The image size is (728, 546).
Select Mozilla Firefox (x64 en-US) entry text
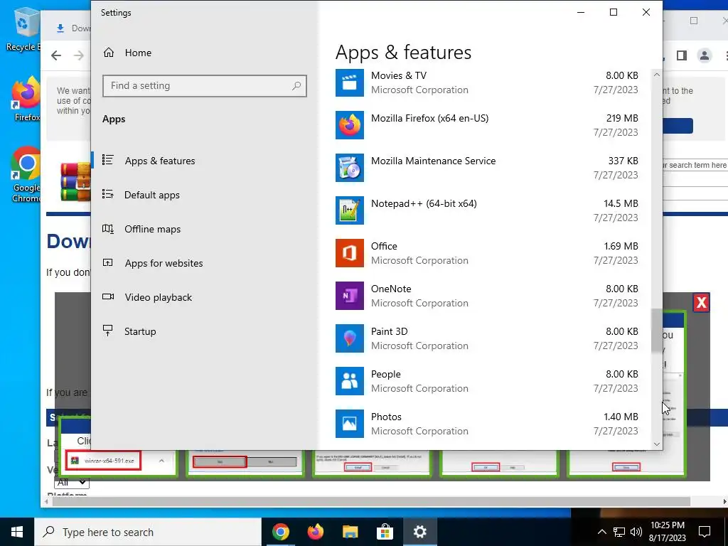[429, 118]
